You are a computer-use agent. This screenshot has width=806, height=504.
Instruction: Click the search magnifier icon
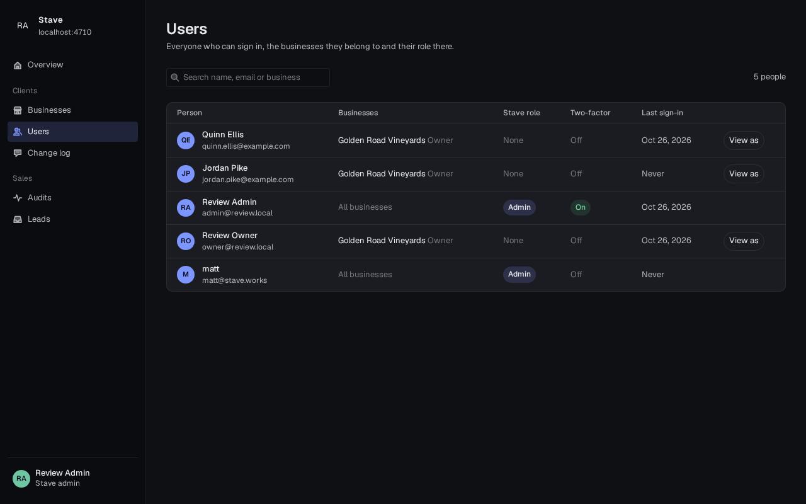tap(175, 77)
